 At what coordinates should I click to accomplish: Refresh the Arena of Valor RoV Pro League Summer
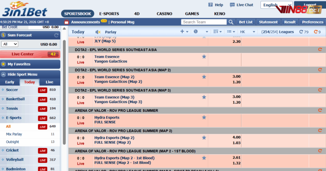(320, 110)
